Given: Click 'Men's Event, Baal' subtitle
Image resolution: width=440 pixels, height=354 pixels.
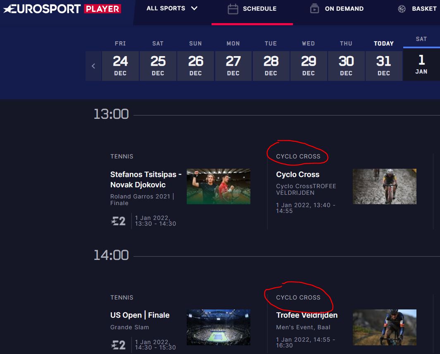Looking at the screenshot, I should [x=303, y=327].
